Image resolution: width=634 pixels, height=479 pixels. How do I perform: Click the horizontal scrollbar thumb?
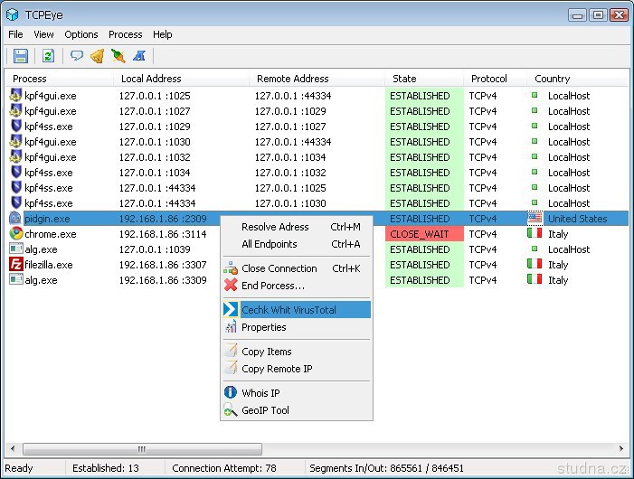142,449
